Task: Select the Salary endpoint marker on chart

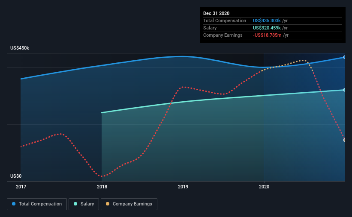Action: pos(344,90)
